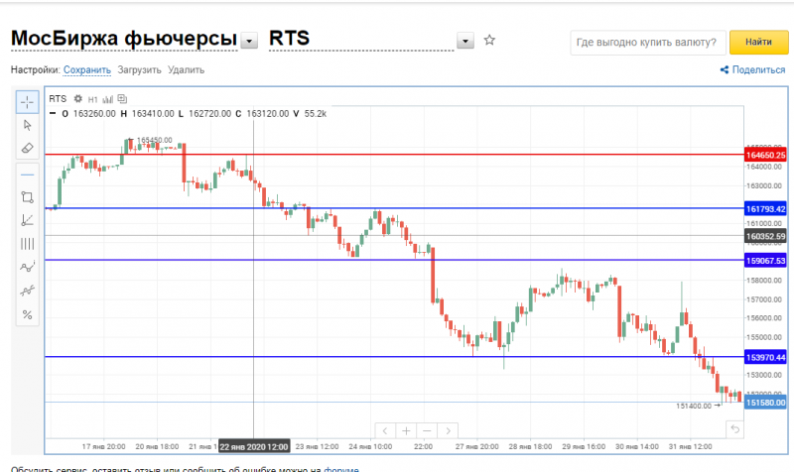Change the H1 timeframe setting
Image resolution: width=794 pixels, height=472 pixels.
pyautogui.click(x=92, y=99)
